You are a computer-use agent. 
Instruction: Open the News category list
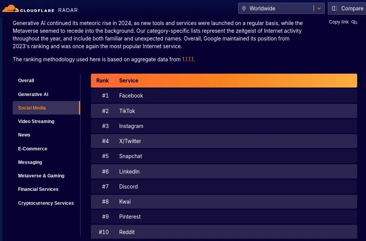tap(24, 135)
